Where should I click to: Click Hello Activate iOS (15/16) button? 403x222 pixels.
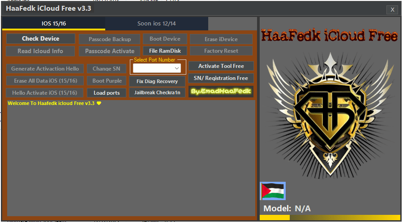click(x=45, y=92)
